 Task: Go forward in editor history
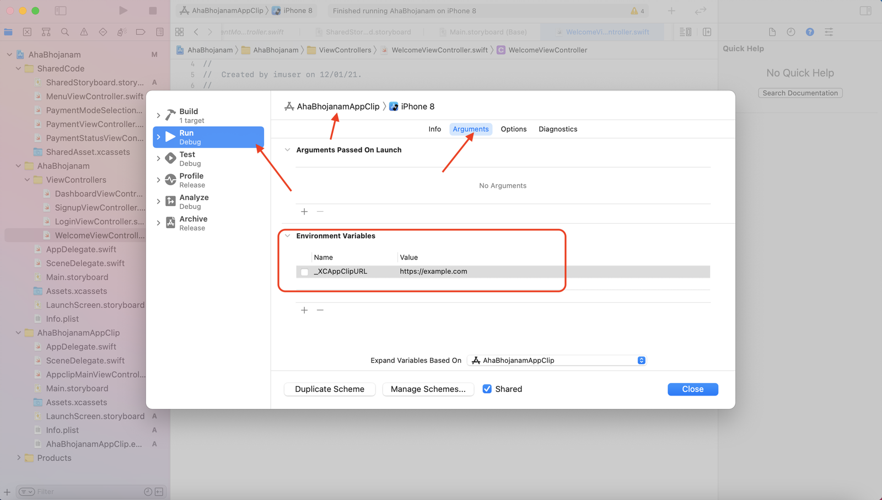click(209, 32)
